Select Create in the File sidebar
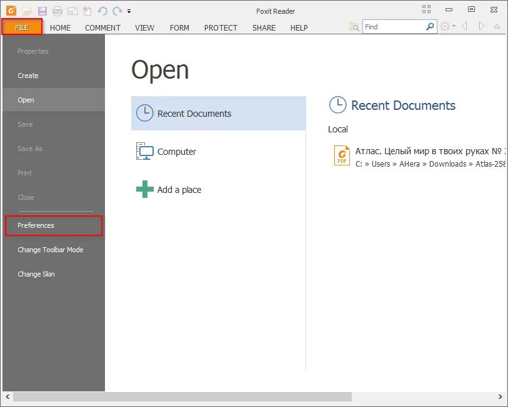This screenshot has height=407, width=508. click(54, 76)
